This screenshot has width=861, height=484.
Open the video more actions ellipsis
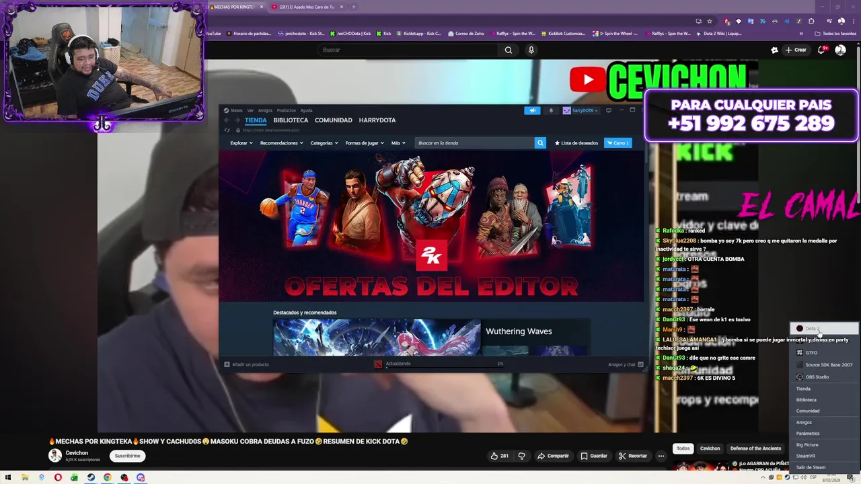(661, 456)
